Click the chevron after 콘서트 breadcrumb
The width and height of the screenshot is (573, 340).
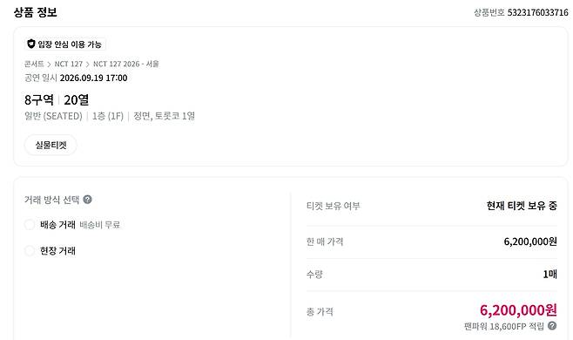(x=50, y=65)
